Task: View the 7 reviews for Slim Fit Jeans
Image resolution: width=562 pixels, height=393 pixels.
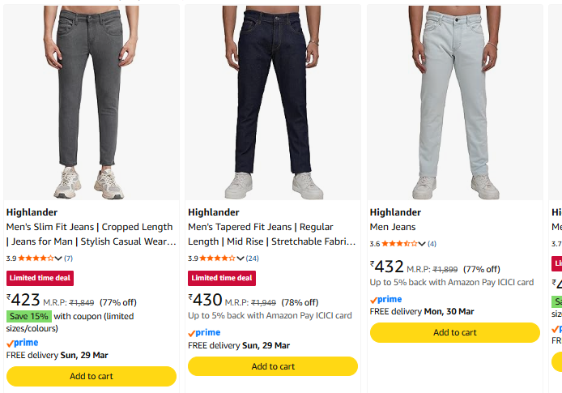Action: click(x=68, y=258)
